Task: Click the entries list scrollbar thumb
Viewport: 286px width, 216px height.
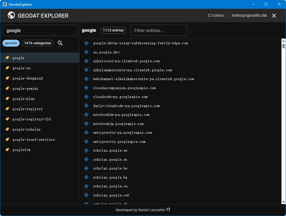Action: click(283, 46)
